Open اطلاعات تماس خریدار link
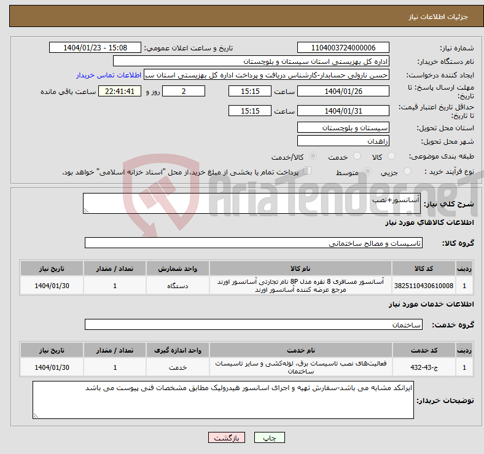 [x=109, y=75]
